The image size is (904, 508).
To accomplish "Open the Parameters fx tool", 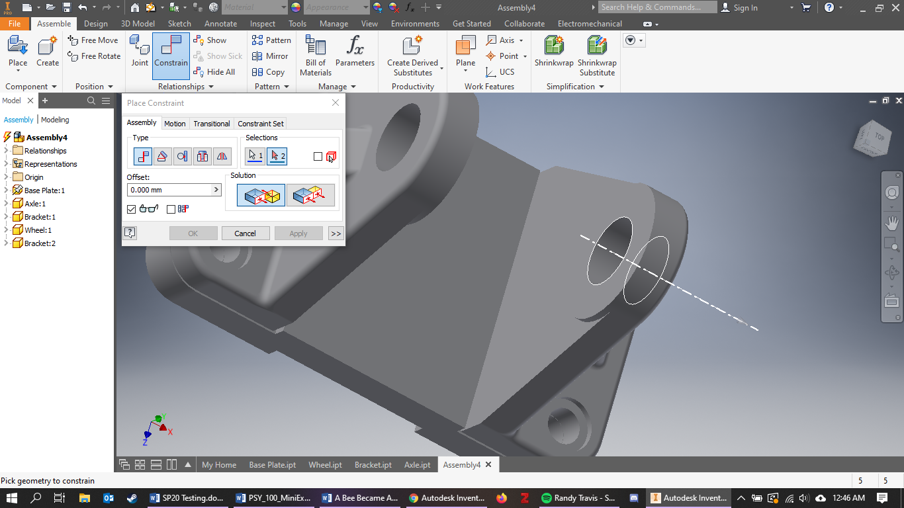I will coord(355,52).
